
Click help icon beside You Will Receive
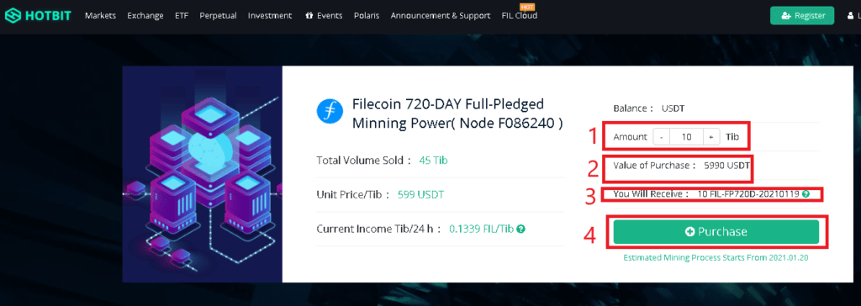tap(805, 194)
